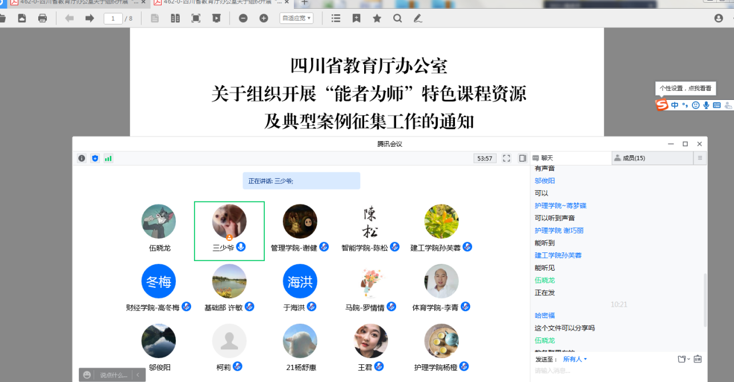Open the PDF outline list icon
The image size is (734, 382).
(x=336, y=18)
